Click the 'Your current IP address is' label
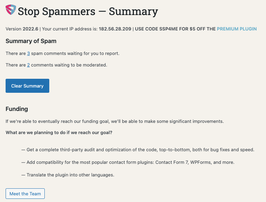Viewport: 266px width, 202px height. 70,29
